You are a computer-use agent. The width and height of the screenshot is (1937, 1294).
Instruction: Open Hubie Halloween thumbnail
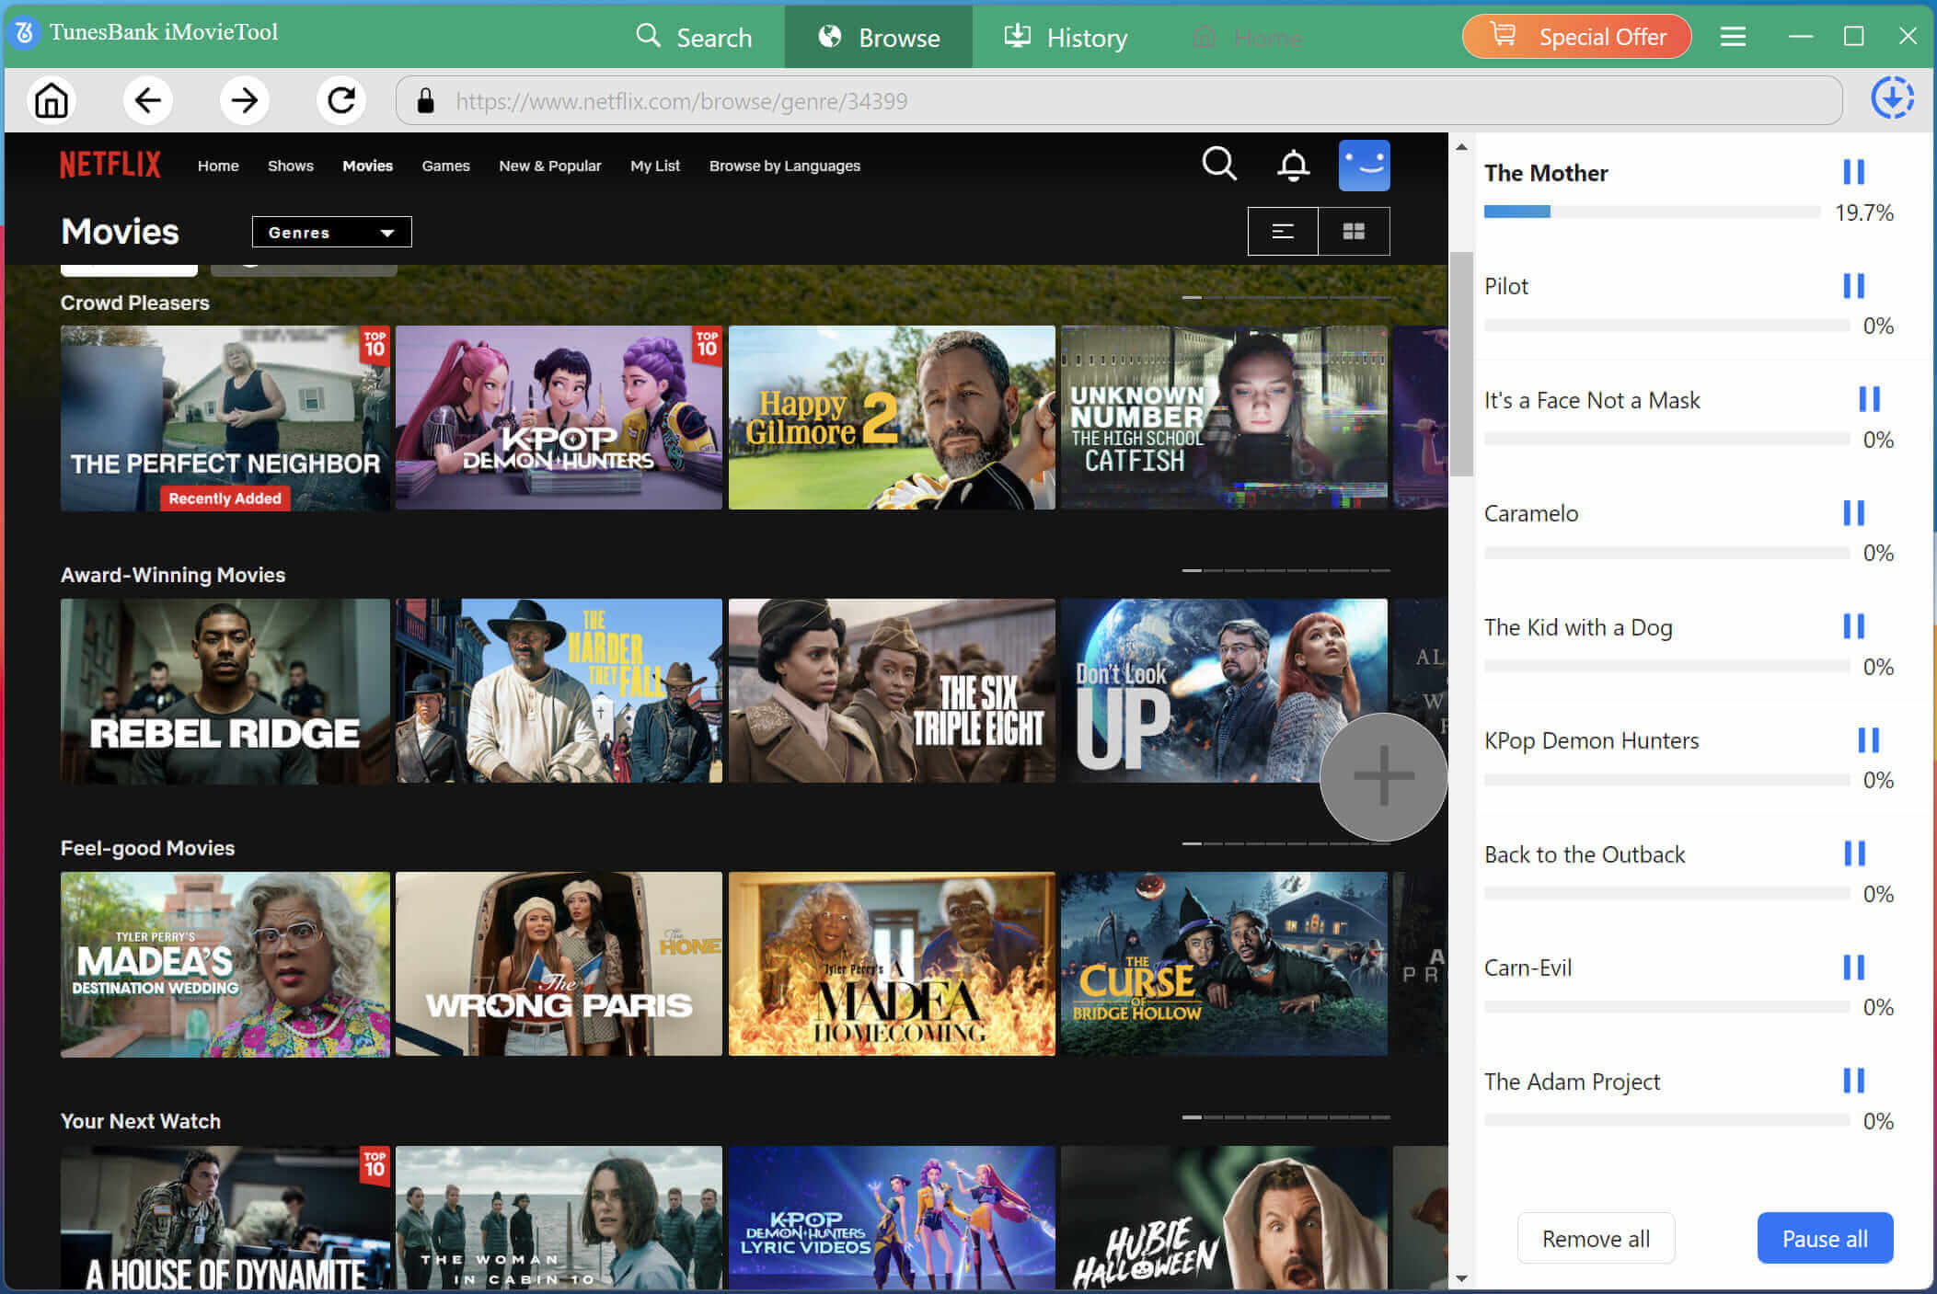(x=1224, y=1217)
